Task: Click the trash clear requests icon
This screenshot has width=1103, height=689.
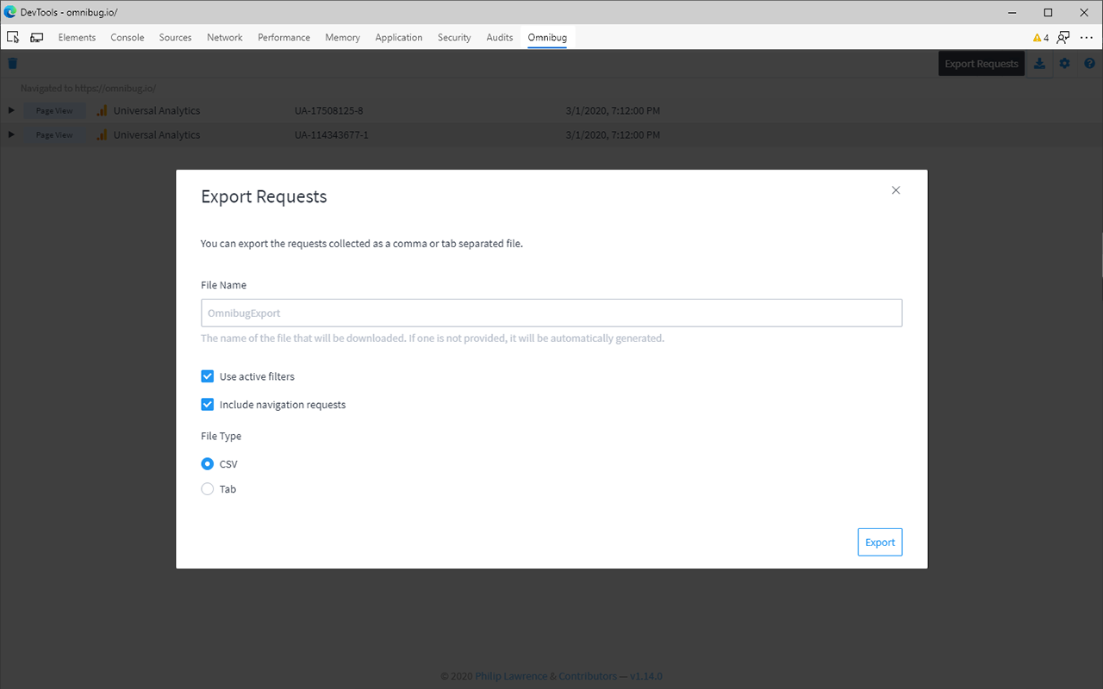Action: (12, 63)
